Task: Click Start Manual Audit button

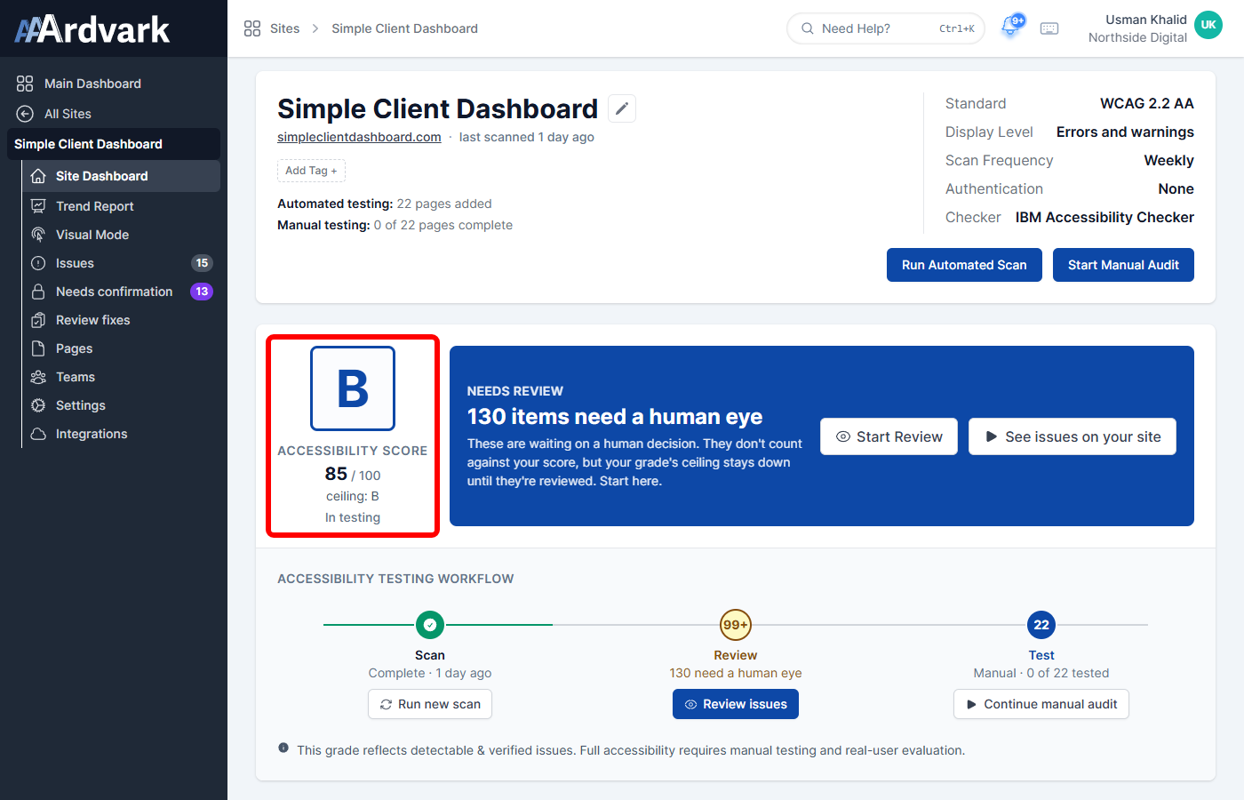Action: [1123, 265]
